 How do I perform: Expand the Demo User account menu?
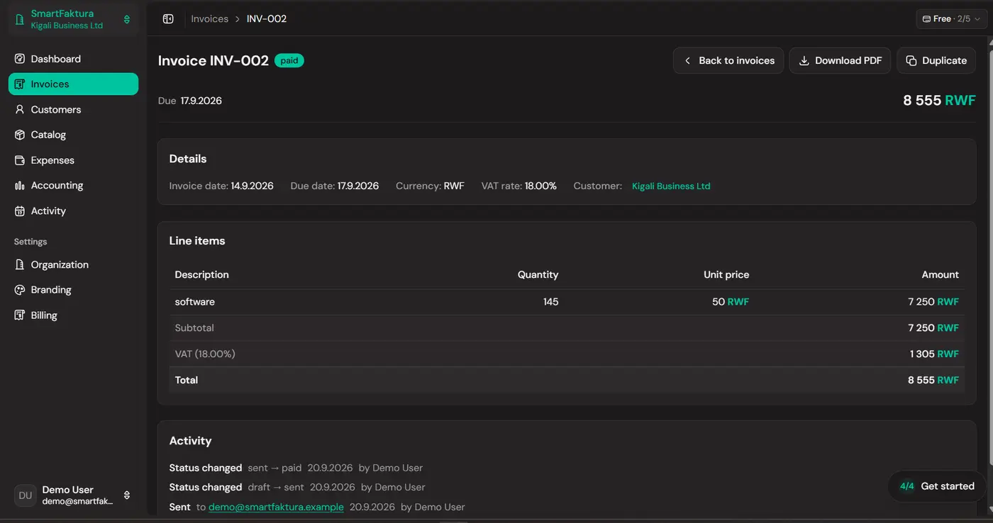[127, 495]
